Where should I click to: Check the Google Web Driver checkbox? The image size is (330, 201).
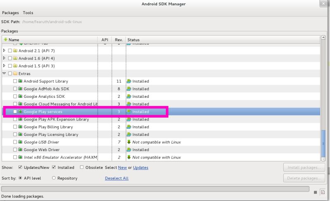pyautogui.click(x=15, y=149)
